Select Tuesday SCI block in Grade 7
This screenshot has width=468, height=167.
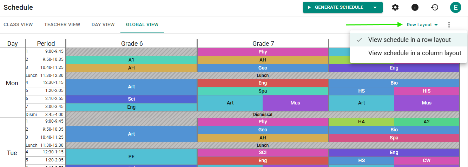click(x=263, y=153)
